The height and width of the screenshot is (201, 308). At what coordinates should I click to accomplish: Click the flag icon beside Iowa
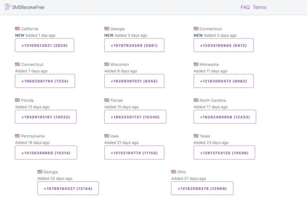107,136
